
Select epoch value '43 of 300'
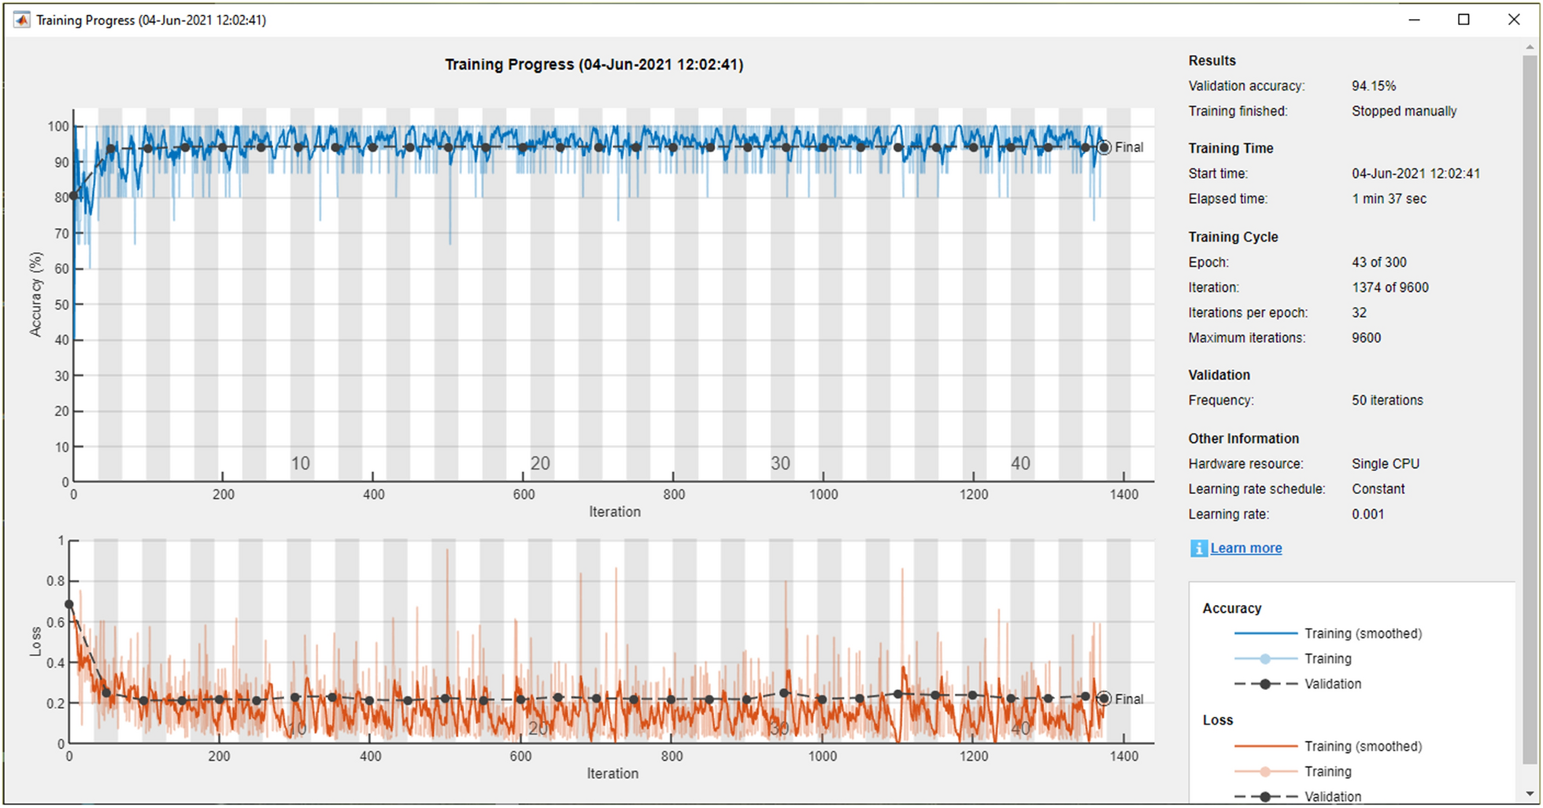coord(1378,262)
